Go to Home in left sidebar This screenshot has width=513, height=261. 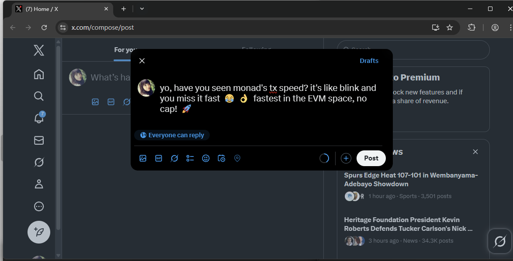click(39, 74)
